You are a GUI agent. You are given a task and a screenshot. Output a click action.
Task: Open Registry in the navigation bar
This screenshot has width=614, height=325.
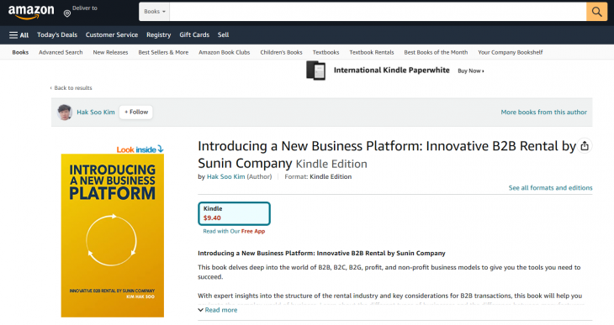click(x=159, y=34)
